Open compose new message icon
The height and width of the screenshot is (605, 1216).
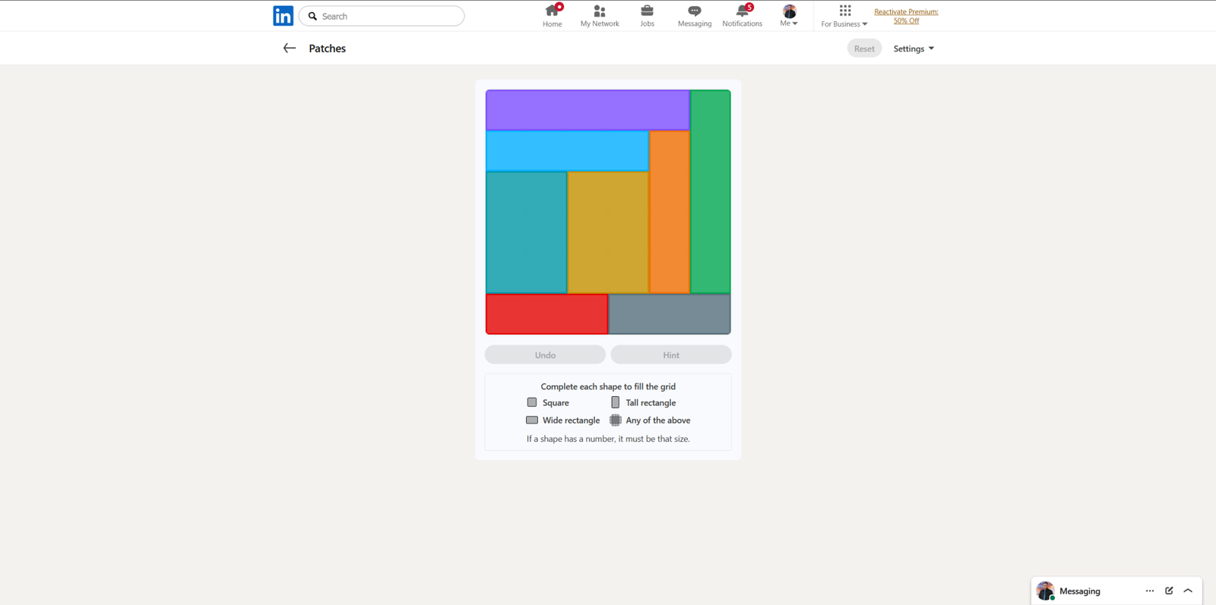(1169, 591)
